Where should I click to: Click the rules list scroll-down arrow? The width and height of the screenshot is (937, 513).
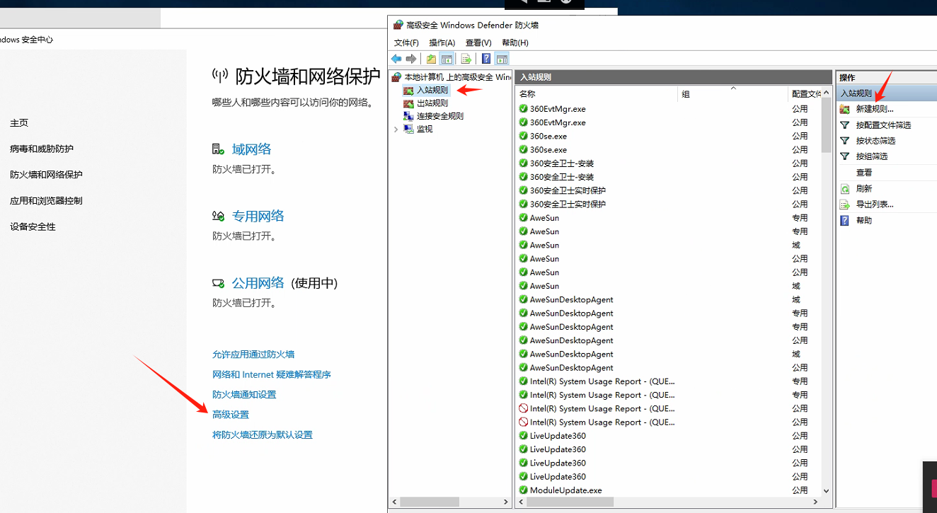827,490
